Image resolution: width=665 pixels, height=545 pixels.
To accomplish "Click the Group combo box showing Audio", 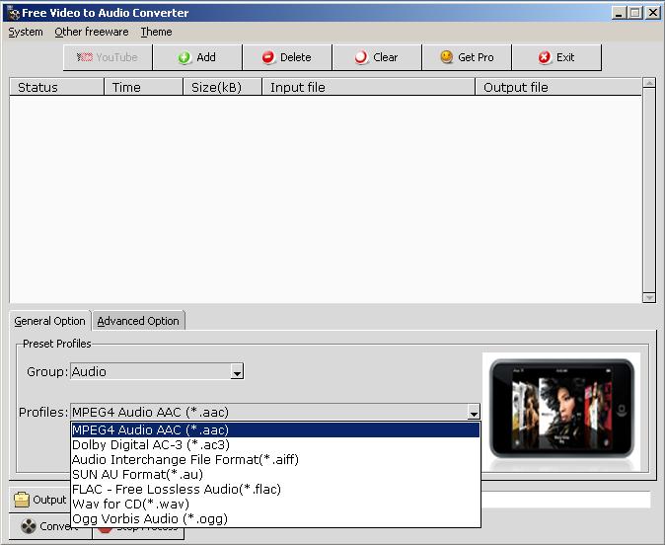I will (151, 371).
